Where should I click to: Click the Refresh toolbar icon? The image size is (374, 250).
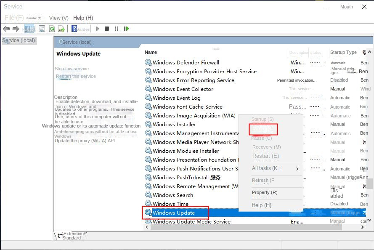coord(52,29)
